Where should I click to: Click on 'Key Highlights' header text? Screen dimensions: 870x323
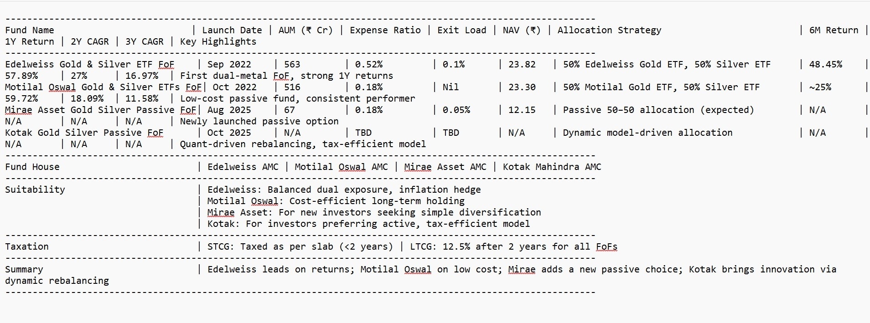pyautogui.click(x=218, y=41)
